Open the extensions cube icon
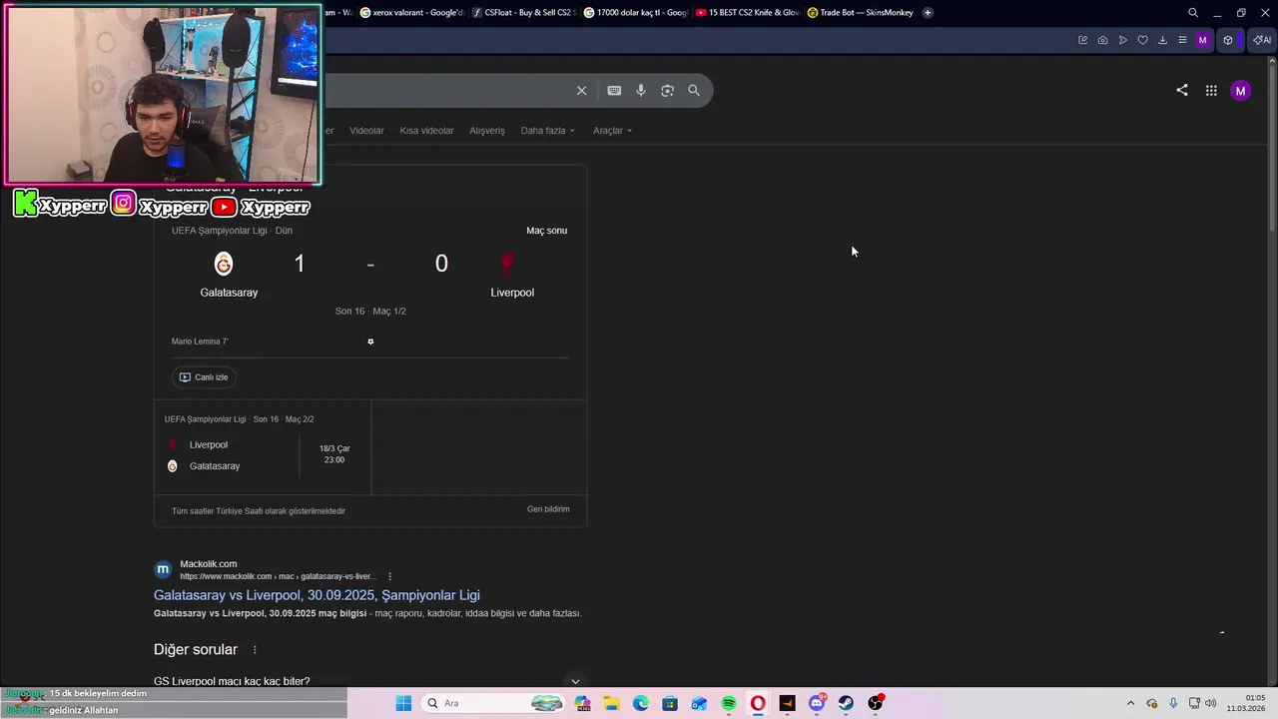The width and height of the screenshot is (1278, 719). (1228, 40)
